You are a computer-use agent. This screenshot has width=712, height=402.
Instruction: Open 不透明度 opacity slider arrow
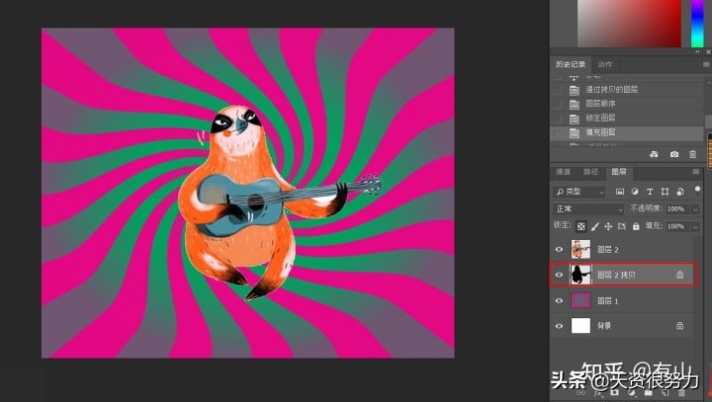(695, 209)
